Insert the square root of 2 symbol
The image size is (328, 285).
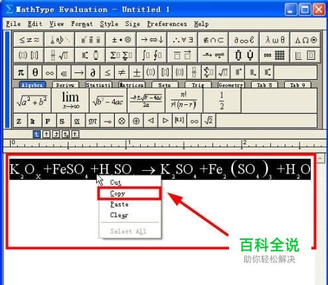(208, 121)
